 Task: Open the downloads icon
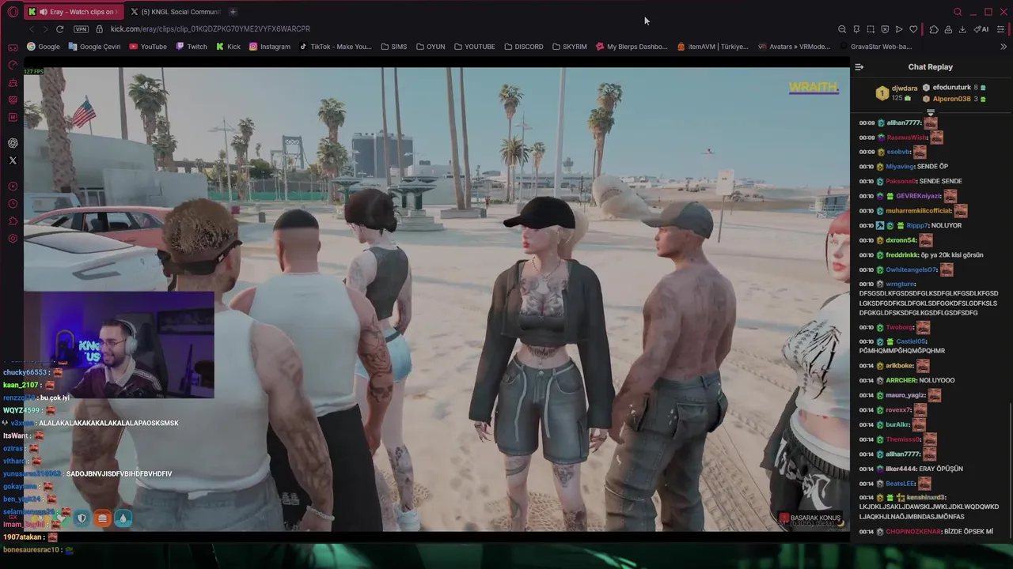point(962,29)
